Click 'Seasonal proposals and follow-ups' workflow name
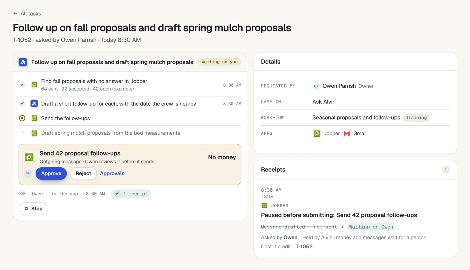470x270 pixels. [x=356, y=118]
